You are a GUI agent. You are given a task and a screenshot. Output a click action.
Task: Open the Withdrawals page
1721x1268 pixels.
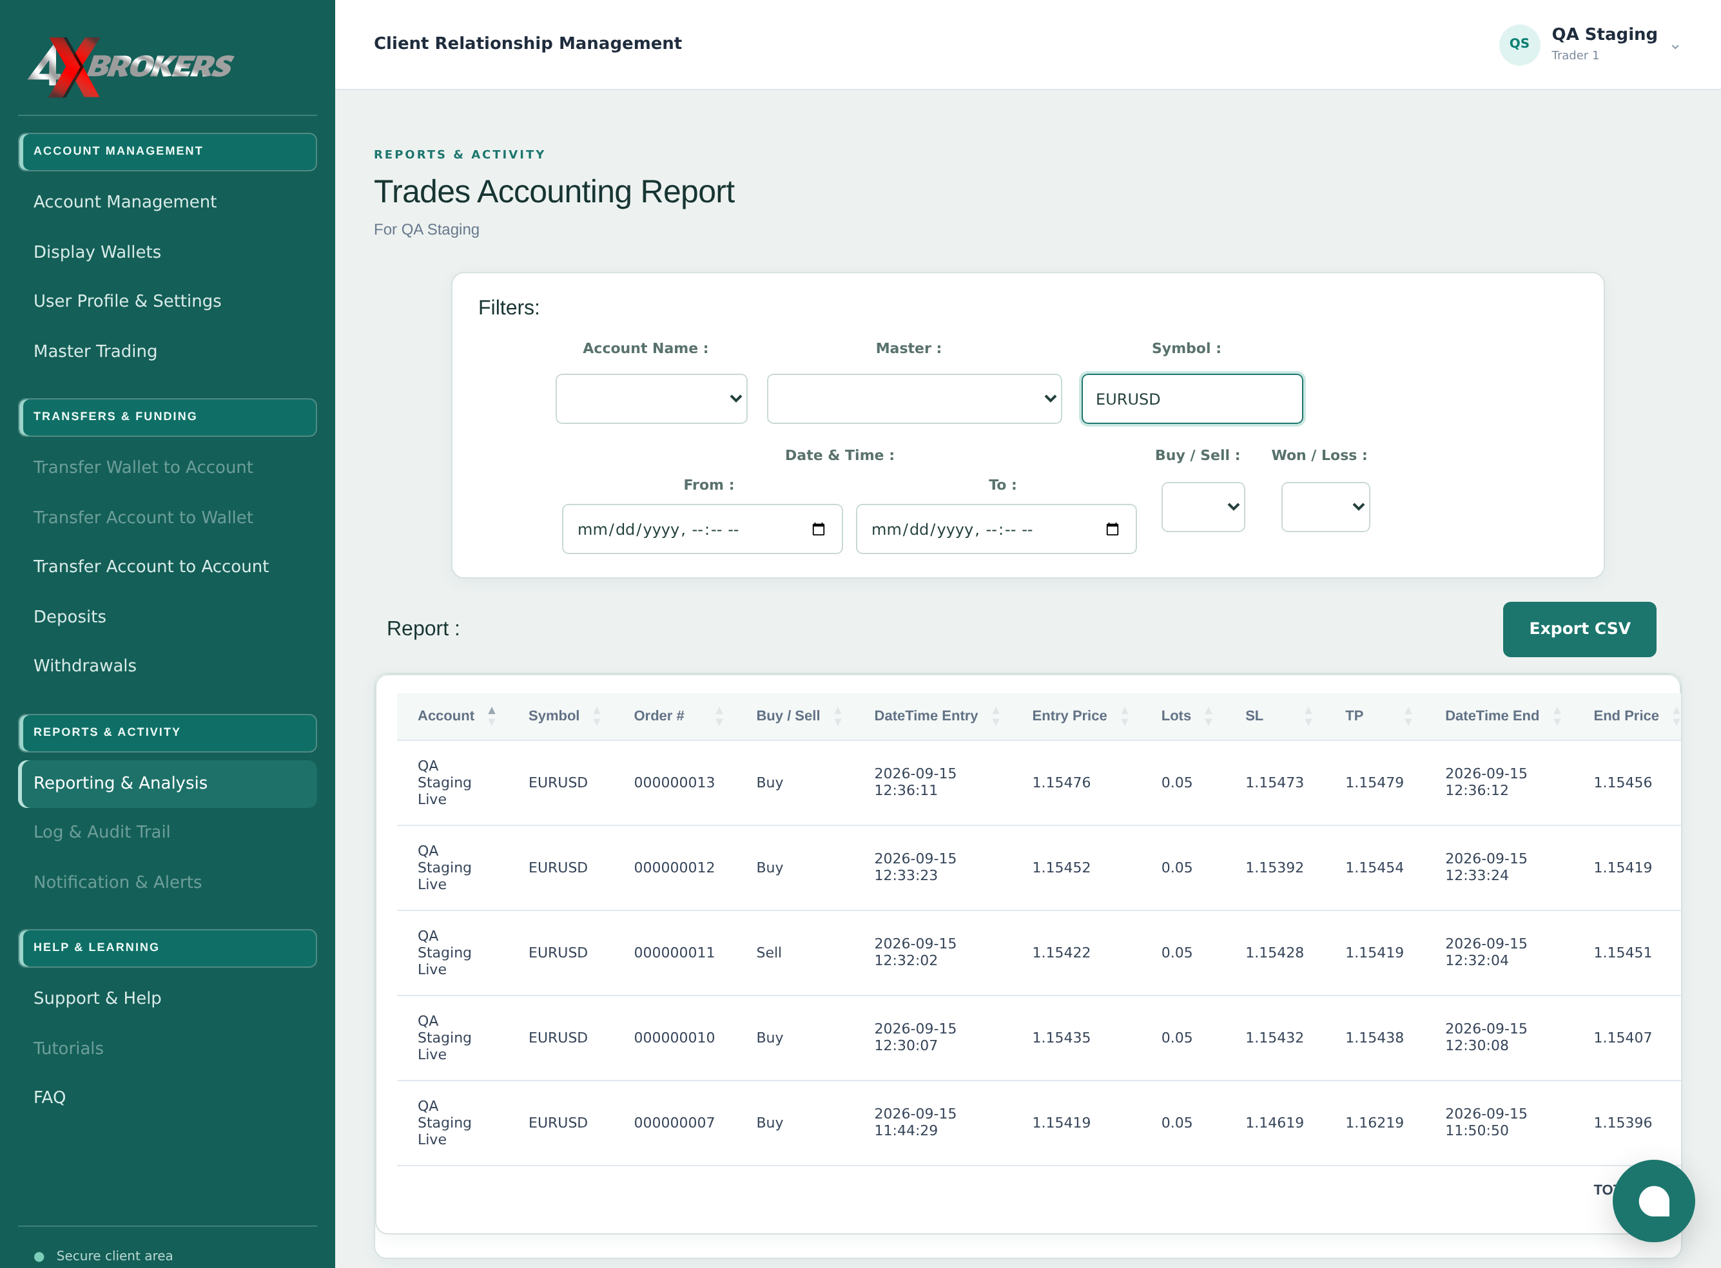pyautogui.click(x=85, y=666)
